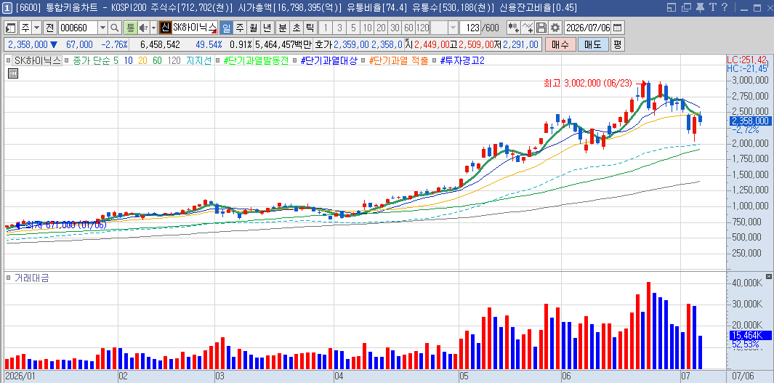Viewport: 774px width, 383px height.
Task: Switch to the 분 minute chart
Action: point(283,28)
